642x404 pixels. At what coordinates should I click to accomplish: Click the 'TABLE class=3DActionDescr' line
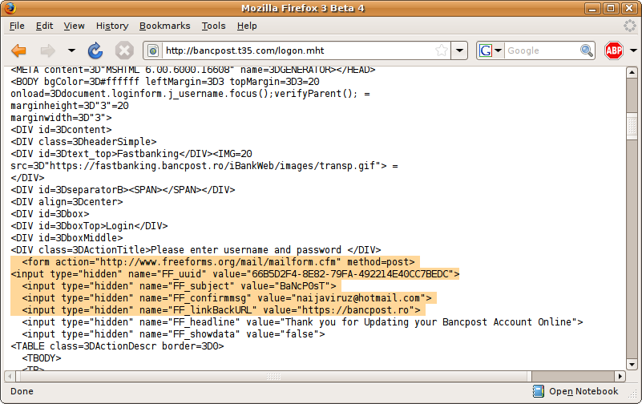tap(118, 345)
